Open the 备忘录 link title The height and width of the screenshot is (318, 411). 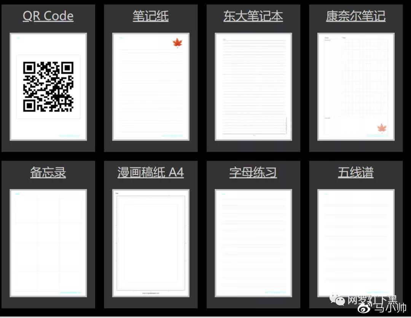[48, 172]
